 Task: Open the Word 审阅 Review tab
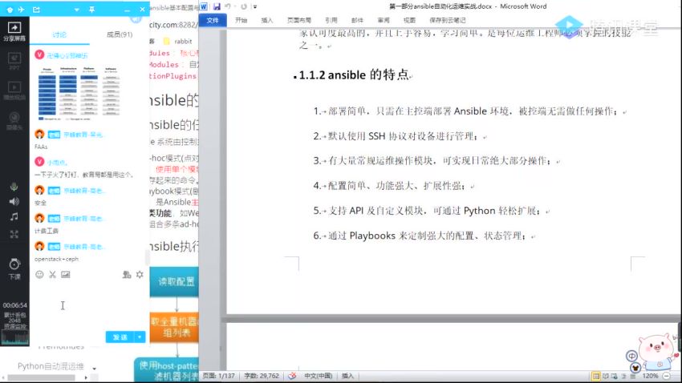[x=384, y=20]
